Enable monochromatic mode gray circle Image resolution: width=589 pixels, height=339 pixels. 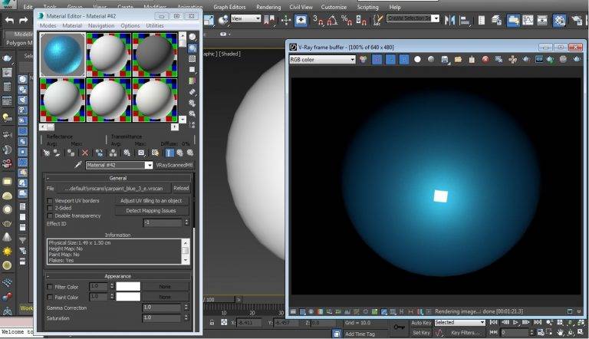(431, 59)
